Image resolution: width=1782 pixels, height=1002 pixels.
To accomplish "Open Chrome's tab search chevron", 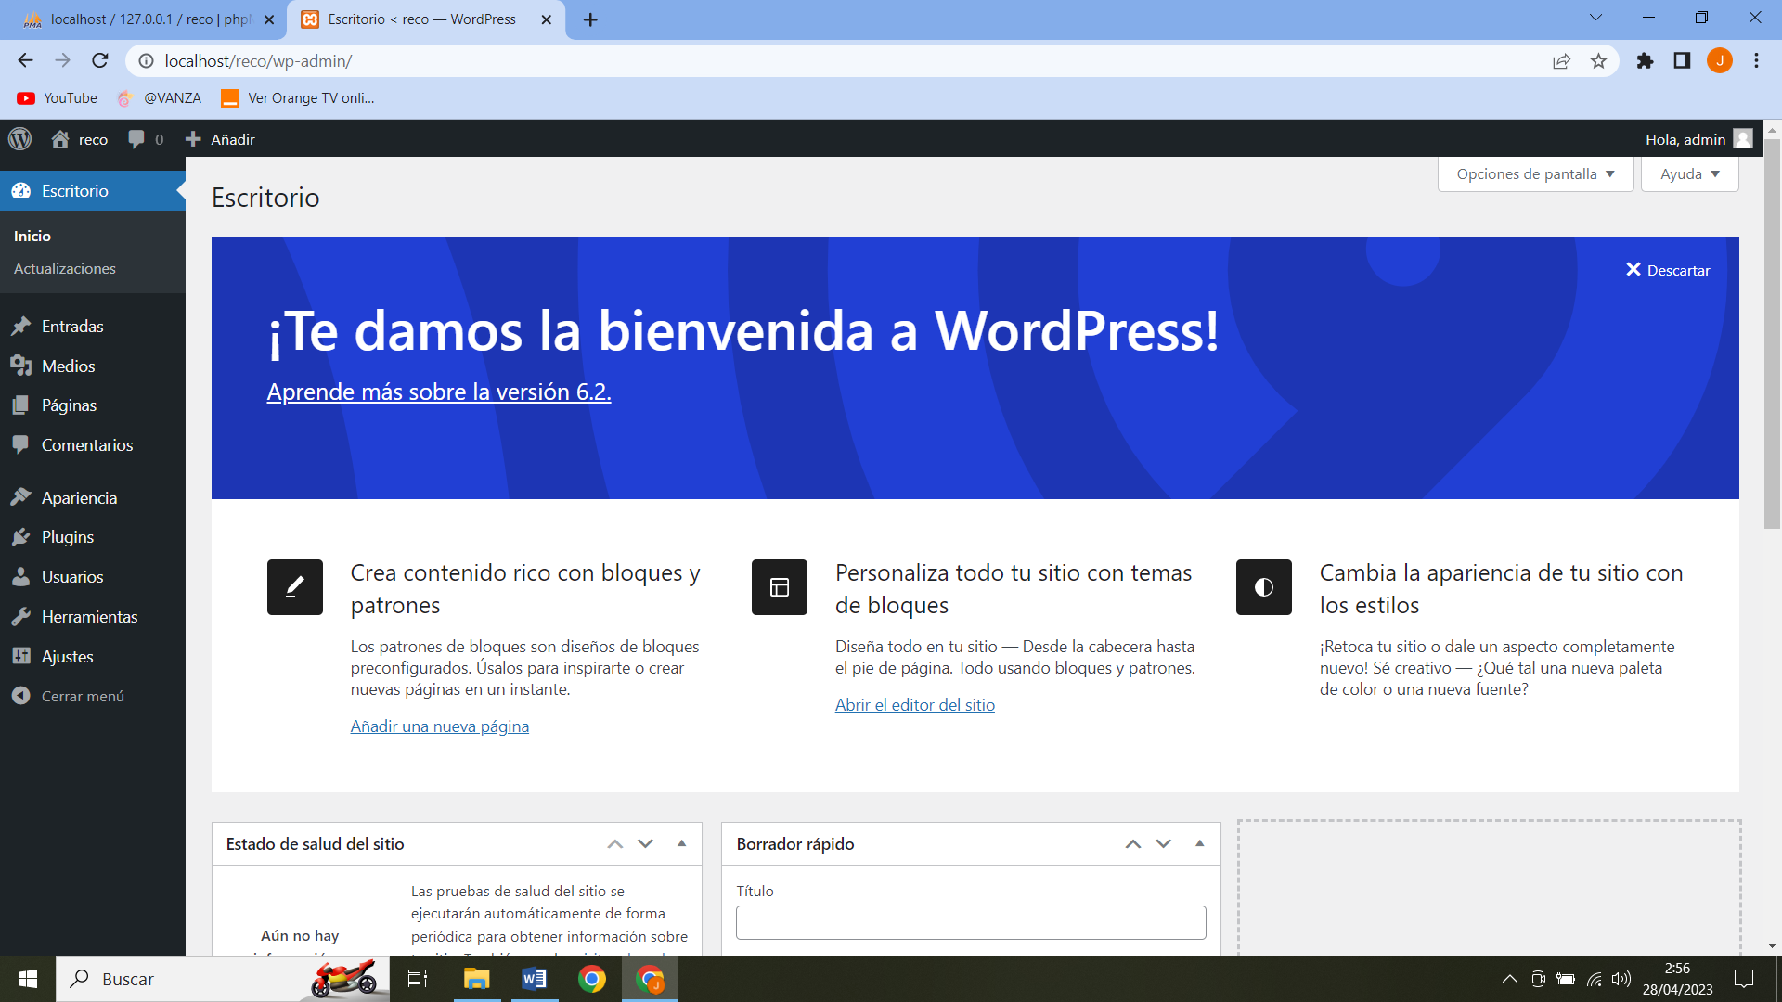I will pos(1595,17).
